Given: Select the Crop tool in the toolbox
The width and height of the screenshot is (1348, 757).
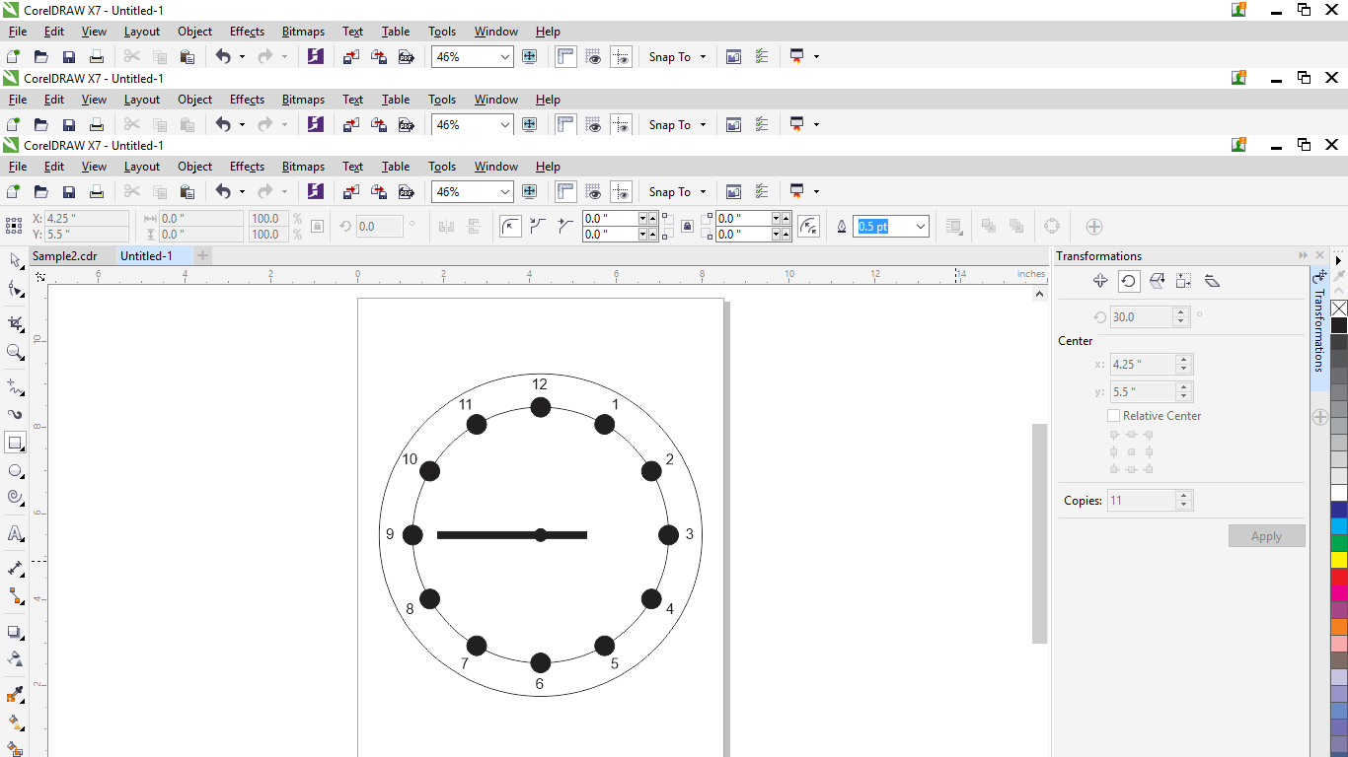Looking at the screenshot, I should click(x=15, y=323).
